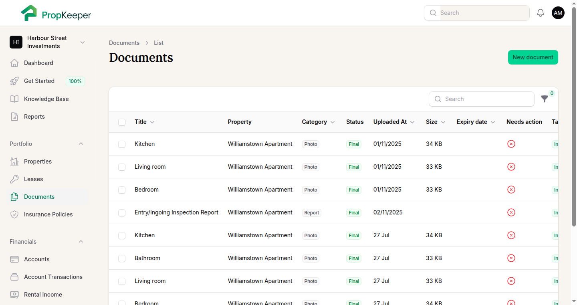Viewport: 577px width, 305px height.
Task: Open the notifications bell
Action: (541, 13)
